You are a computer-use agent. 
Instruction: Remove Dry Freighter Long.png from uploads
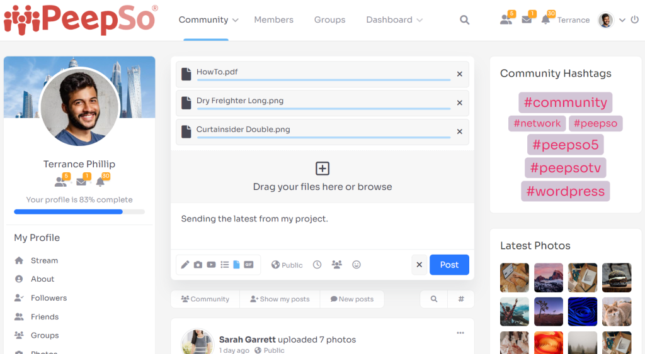click(459, 102)
